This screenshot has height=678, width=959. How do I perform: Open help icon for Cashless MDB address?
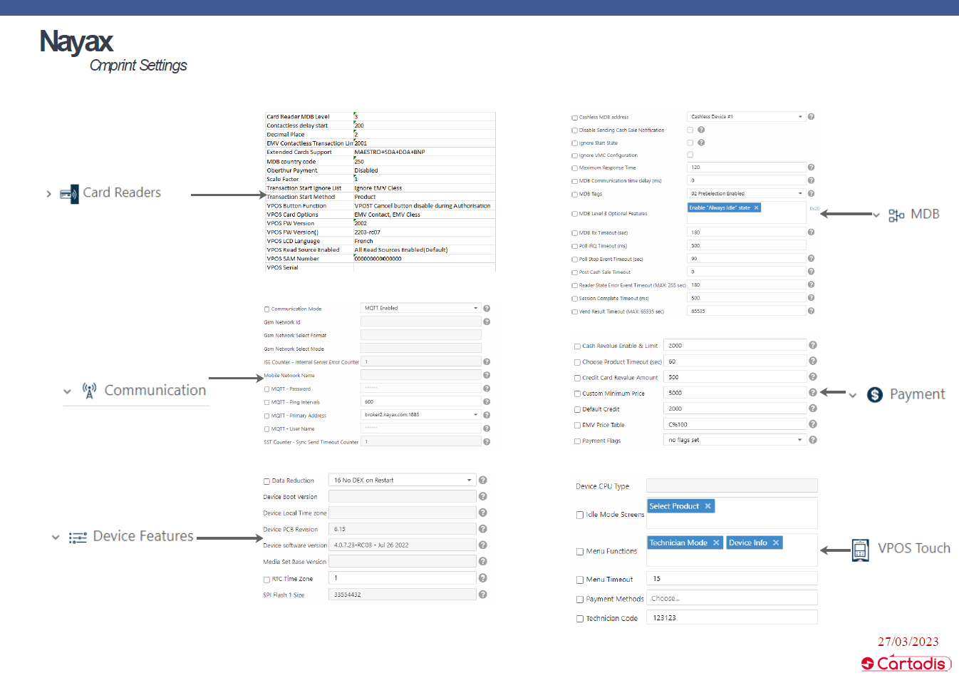pos(811,116)
